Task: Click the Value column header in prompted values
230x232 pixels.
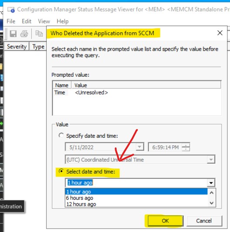Action: (146, 85)
